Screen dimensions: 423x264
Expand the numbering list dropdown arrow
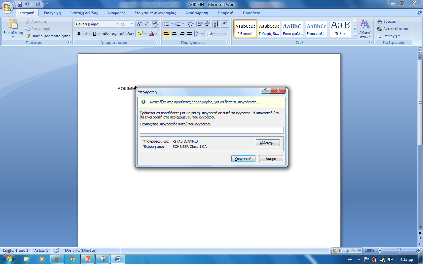pyautogui.click(x=183, y=24)
